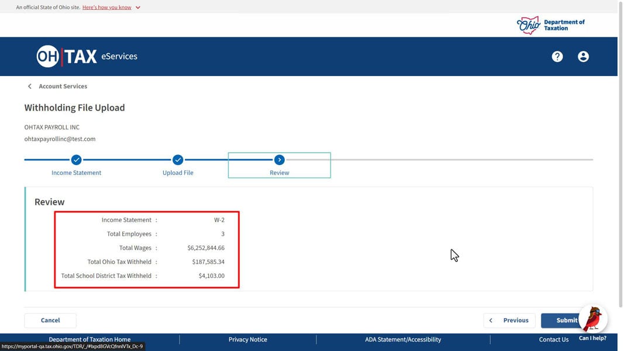624x351 pixels.
Task: Open the 'Here's how you know' link
Action: click(x=106, y=8)
